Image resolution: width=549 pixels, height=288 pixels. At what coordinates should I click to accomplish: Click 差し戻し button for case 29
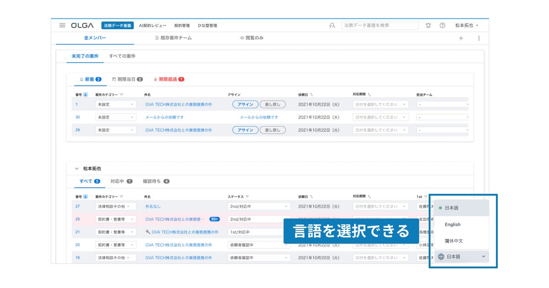click(273, 130)
